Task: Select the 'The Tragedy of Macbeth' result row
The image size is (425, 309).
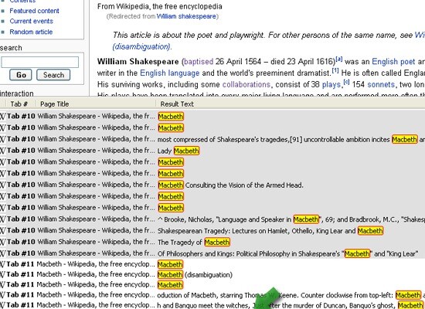Action: [x=212, y=242]
